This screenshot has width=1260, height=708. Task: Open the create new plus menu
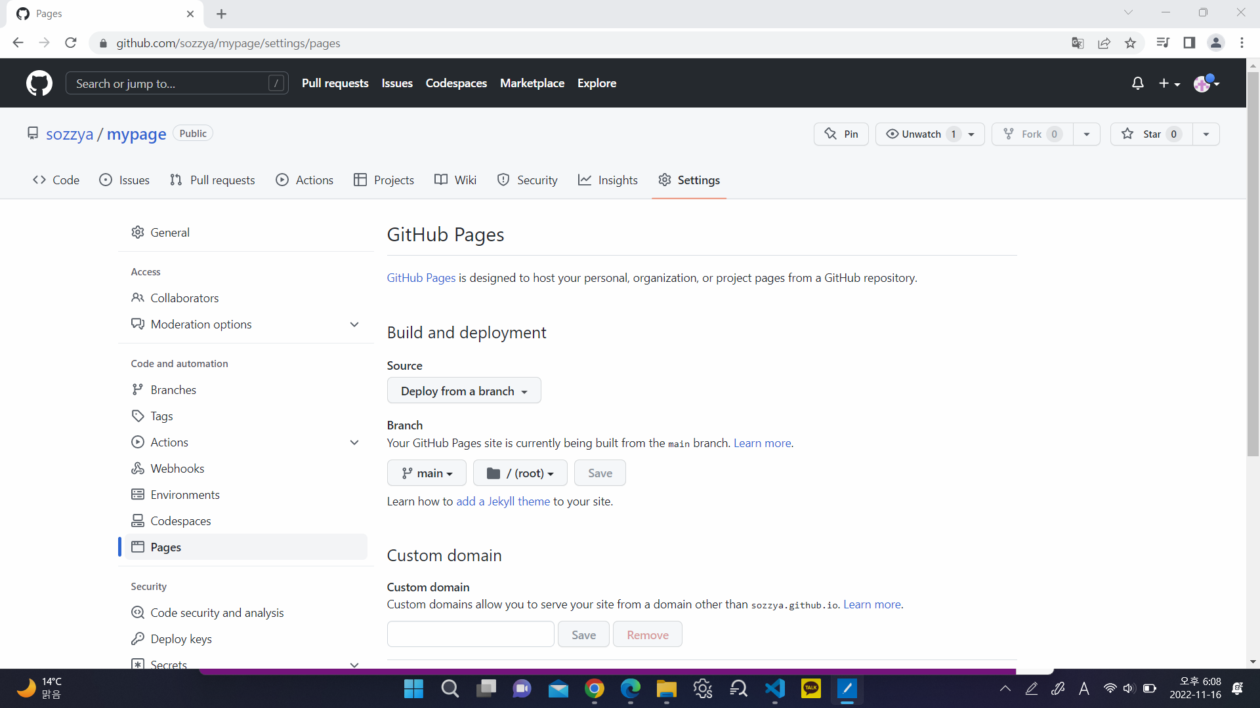click(x=1169, y=83)
